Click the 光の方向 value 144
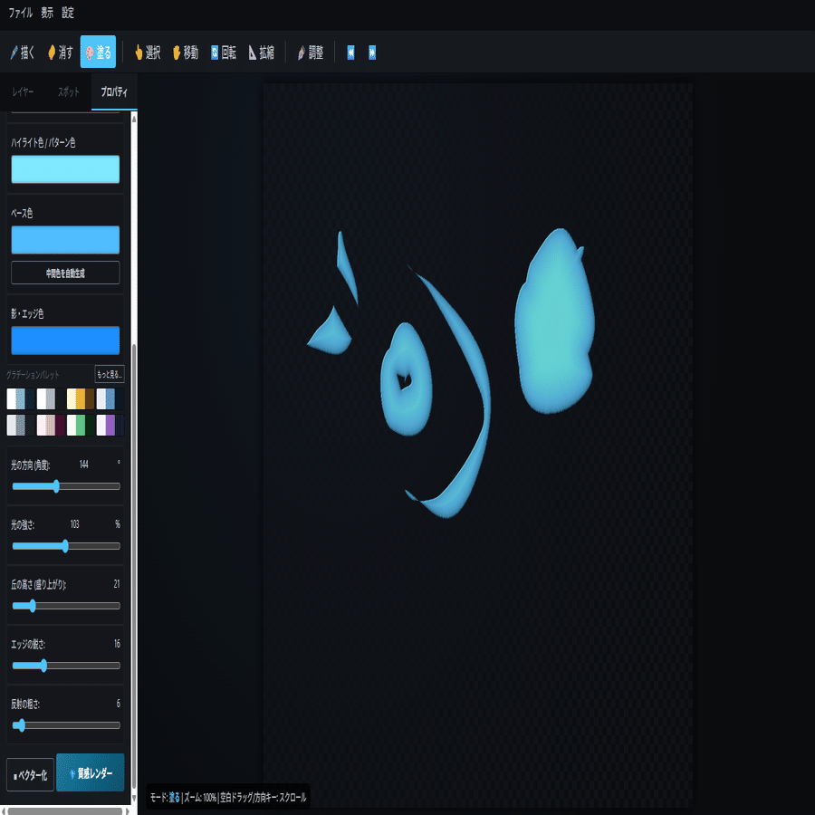This screenshot has height=815, width=815. click(x=83, y=465)
